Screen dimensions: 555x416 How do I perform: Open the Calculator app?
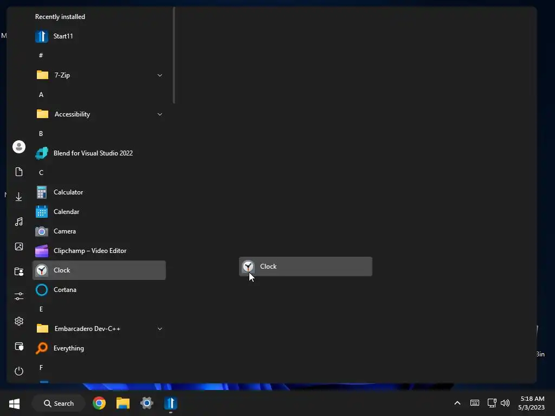coord(99,192)
